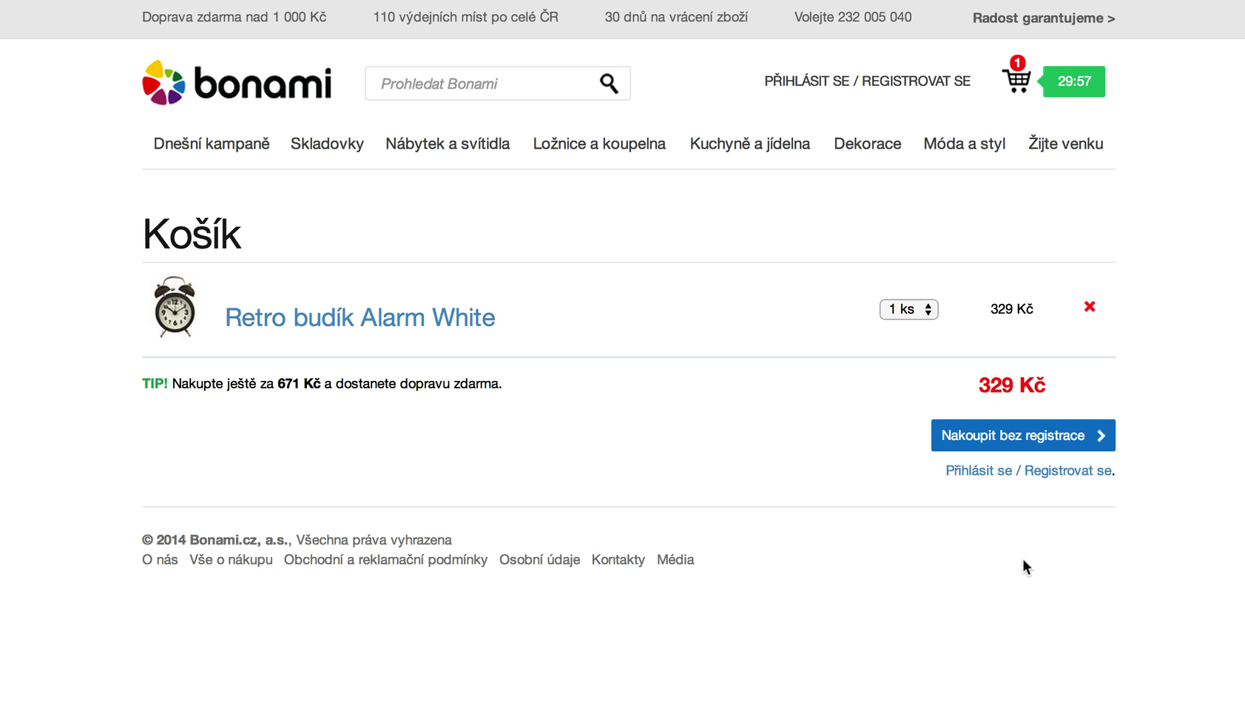
Task: Click the red total price 329 Kč
Action: click(x=1012, y=385)
